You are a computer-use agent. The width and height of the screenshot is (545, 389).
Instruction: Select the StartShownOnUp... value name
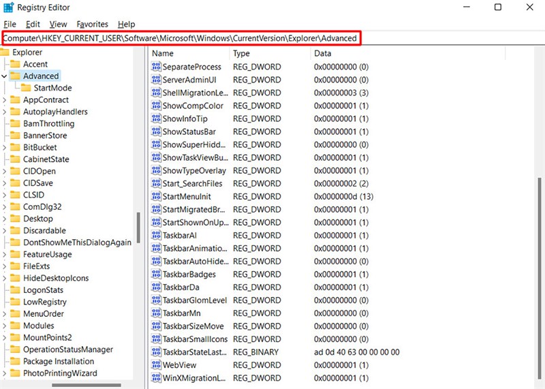click(196, 223)
